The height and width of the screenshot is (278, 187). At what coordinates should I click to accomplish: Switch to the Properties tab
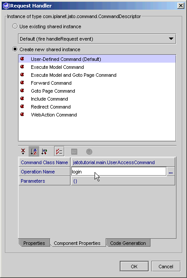click(34, 243)
